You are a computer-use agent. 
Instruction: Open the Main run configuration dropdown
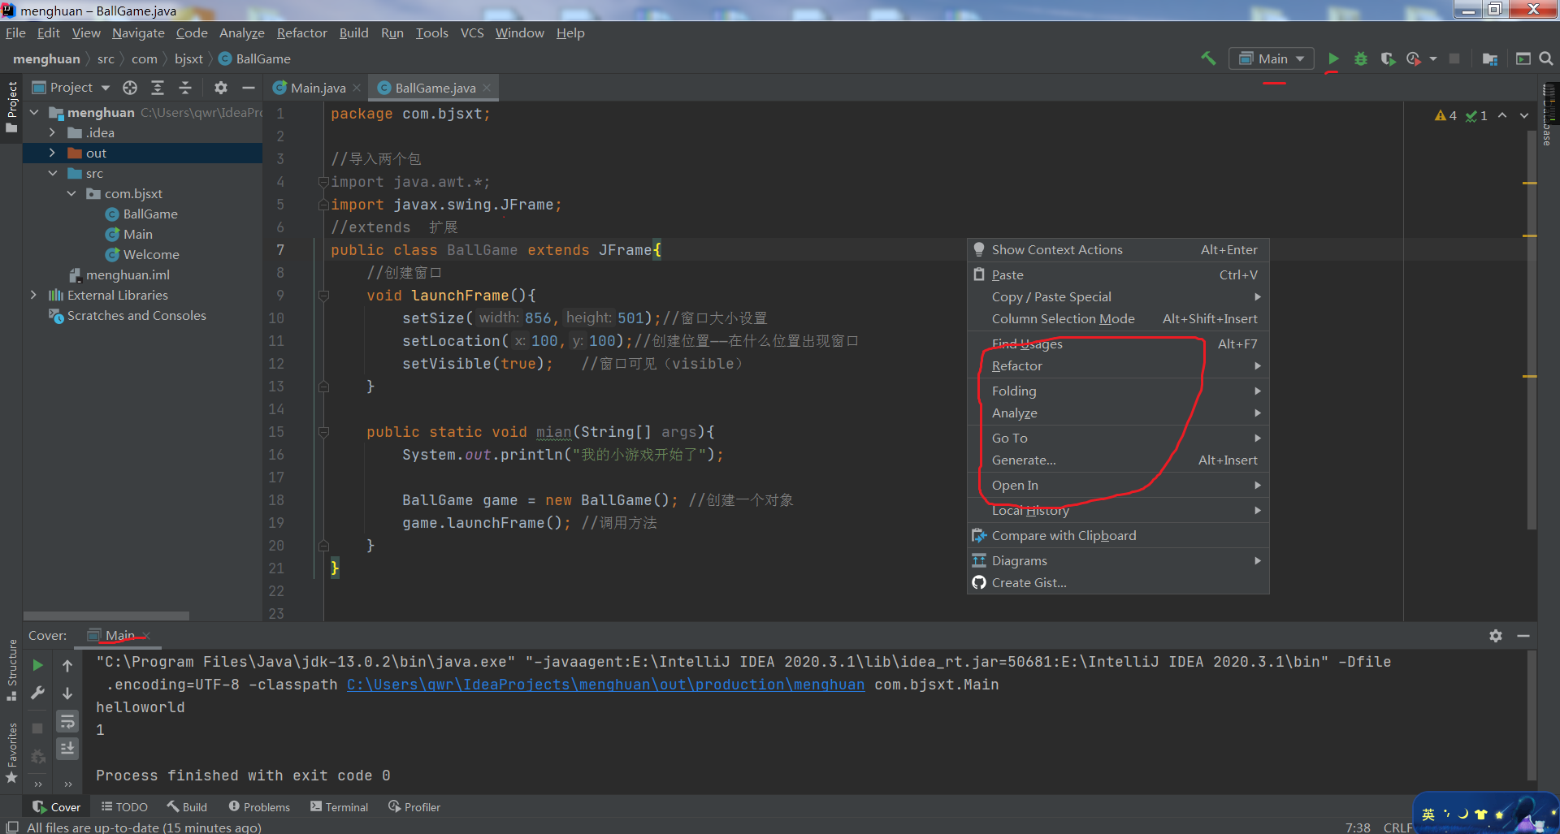[1272, 58]
